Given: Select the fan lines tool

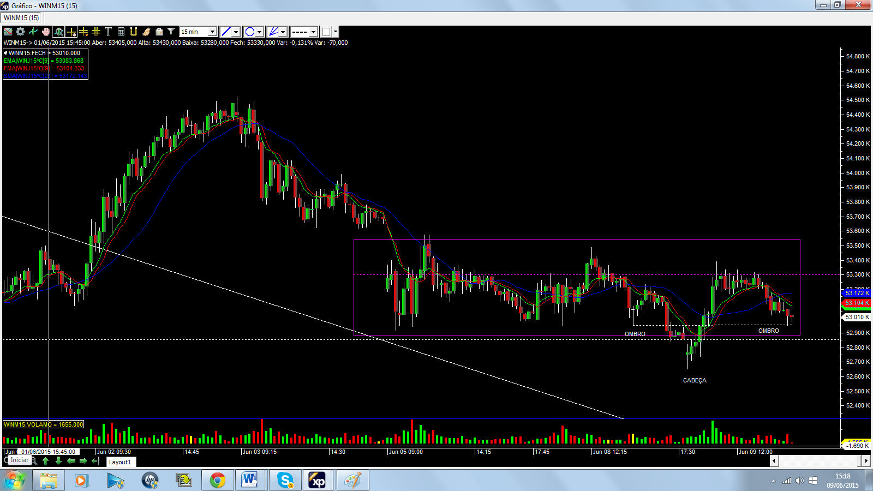Looking at the screenshot, I should pos(273,32).
